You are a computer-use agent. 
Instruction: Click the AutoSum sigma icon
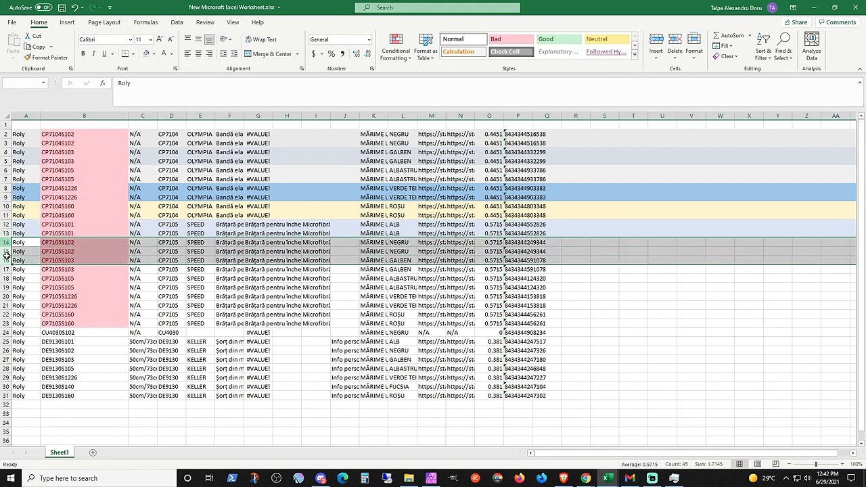tap(716, 35)
